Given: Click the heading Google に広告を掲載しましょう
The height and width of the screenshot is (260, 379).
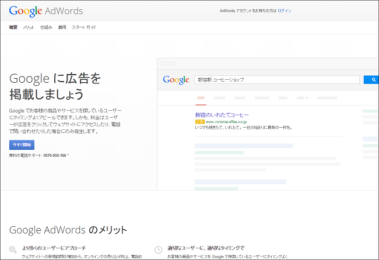Looking at the screenshot, I should point(55,86).
